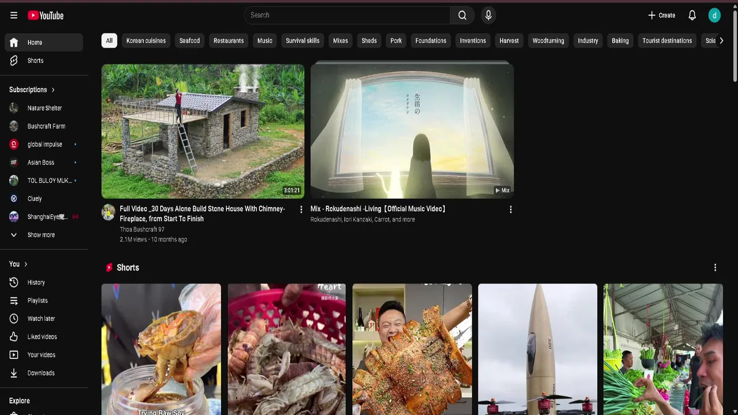Select the Baking chip

(620, 40)
